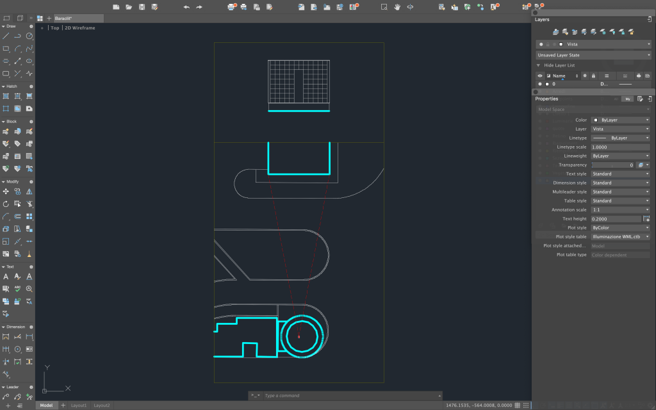Click the lock column header in layer list
Screen dimensions: 656x410
593,76
